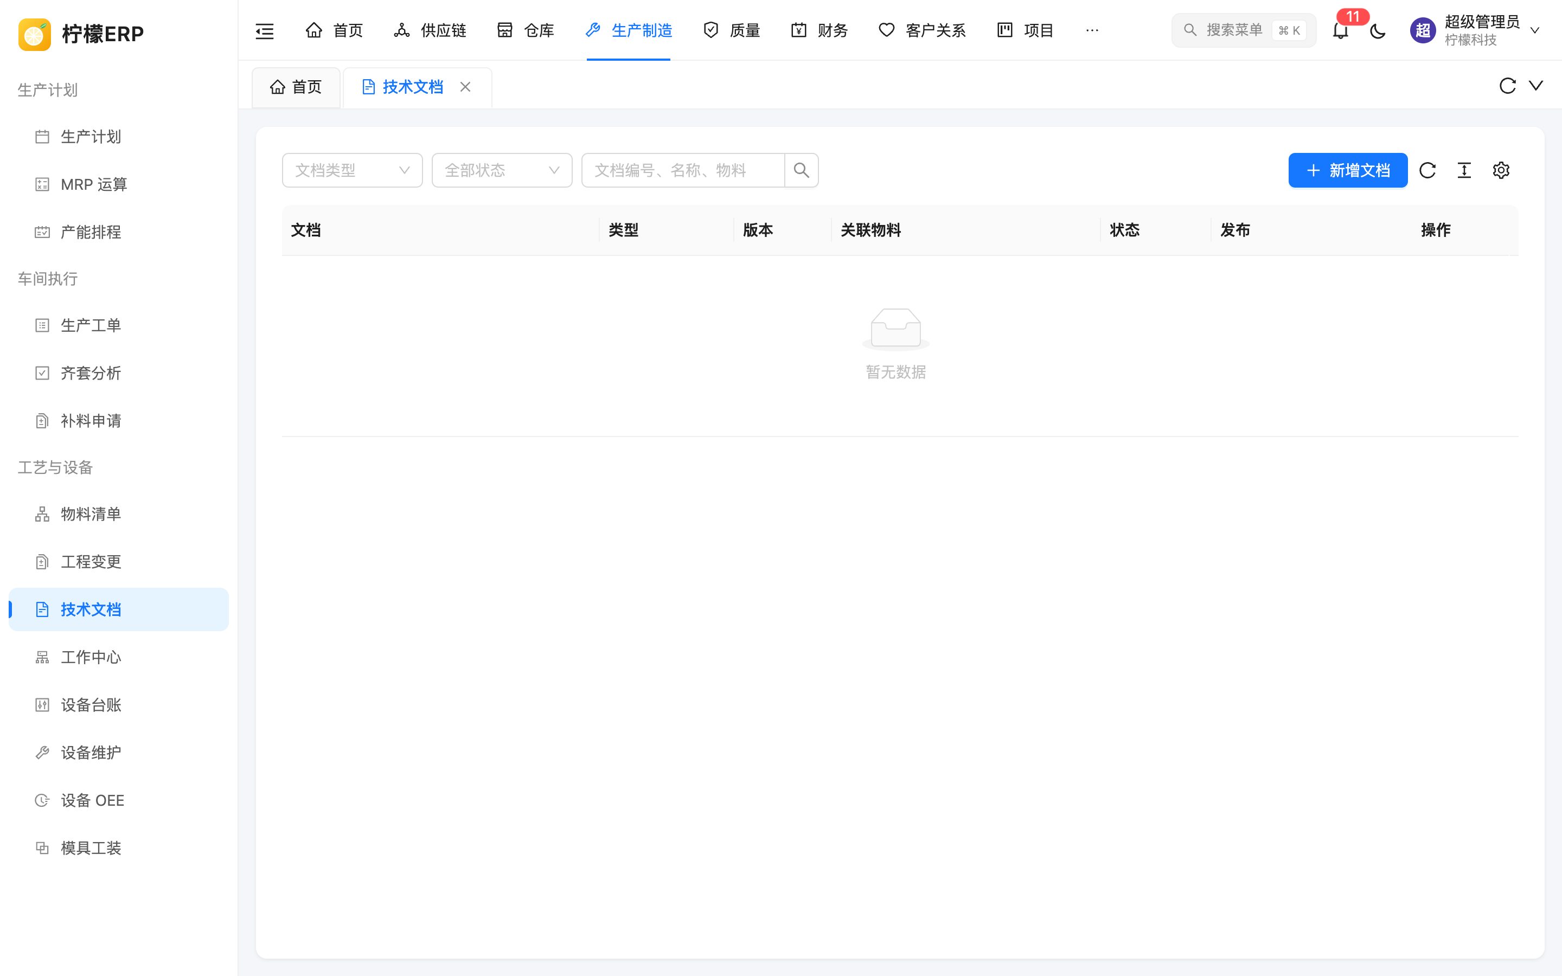Screen dimensions: 1562x976
Task: Switch to 项目 top menu
Action: (x=1026, y=30)
